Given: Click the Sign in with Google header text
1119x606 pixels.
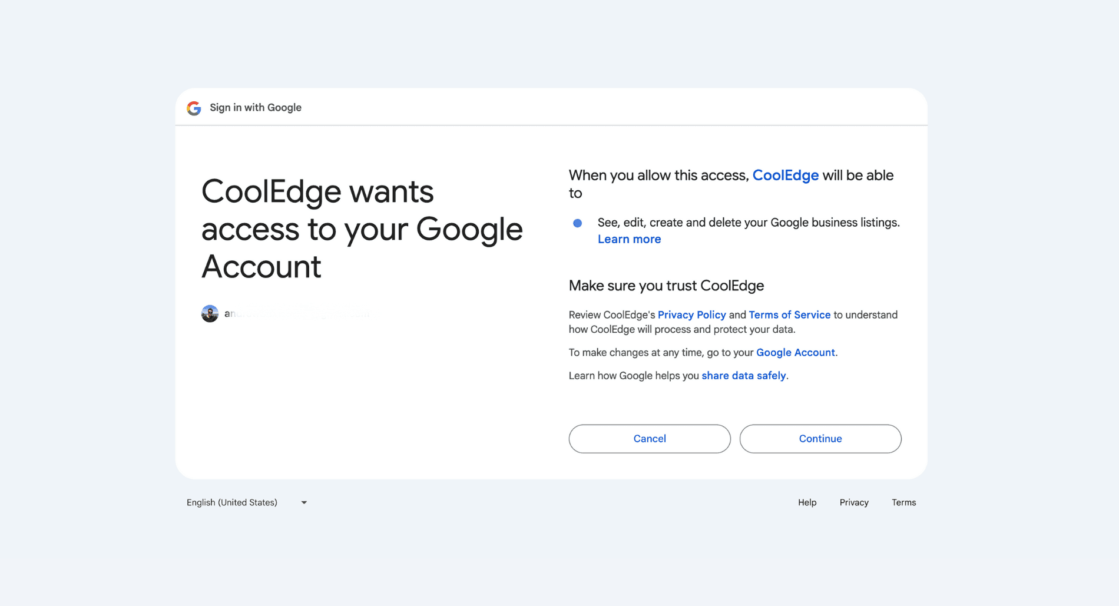Looking at the screenshot, I should (x=256, y=108).
